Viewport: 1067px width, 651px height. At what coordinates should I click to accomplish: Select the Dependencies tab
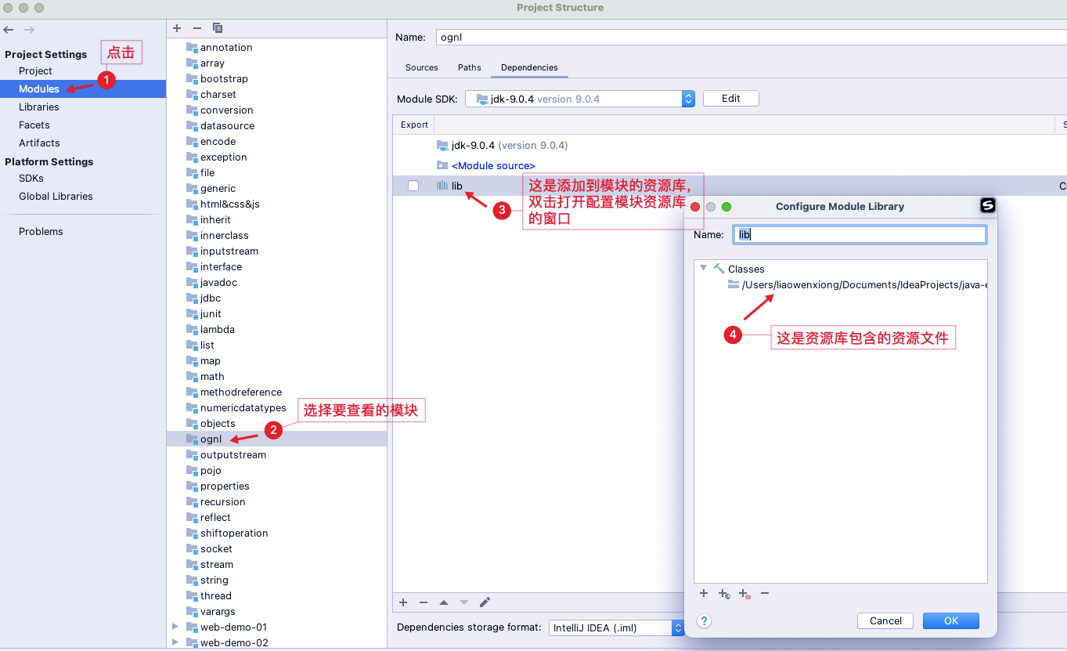click(529, 67)
